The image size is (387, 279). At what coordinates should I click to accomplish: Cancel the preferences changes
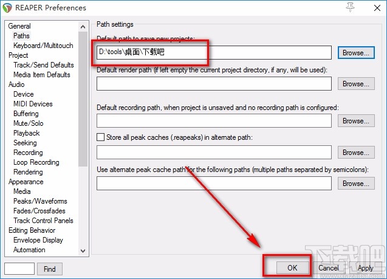point(329,268)
